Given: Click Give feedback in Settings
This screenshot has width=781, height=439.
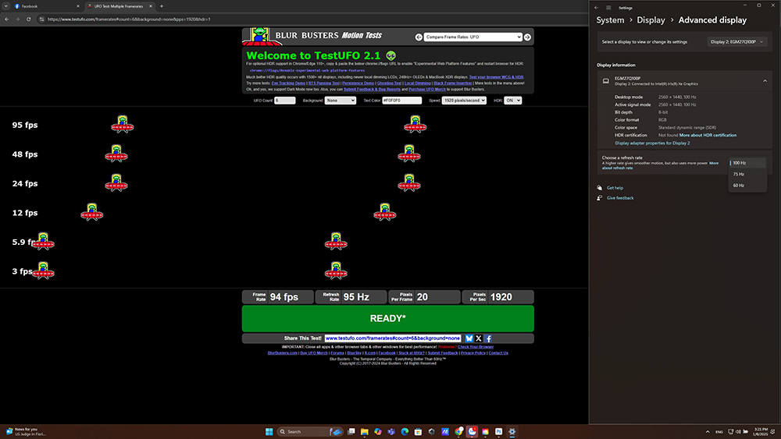Looking at the screenshot, I should click(x=620, y=198).
